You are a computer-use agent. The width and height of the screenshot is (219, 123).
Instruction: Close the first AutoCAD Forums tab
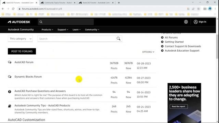(37, 3)
